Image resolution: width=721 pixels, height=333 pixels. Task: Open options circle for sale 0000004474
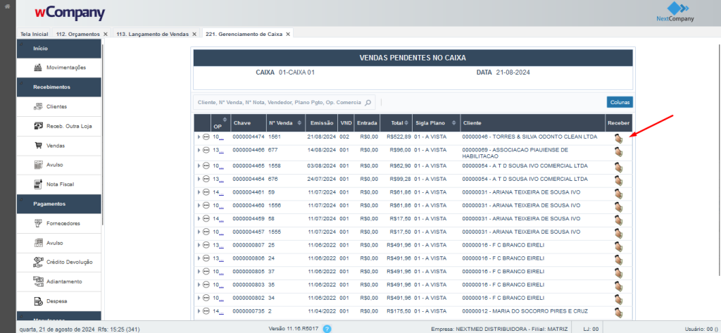(x=206, y=137)
